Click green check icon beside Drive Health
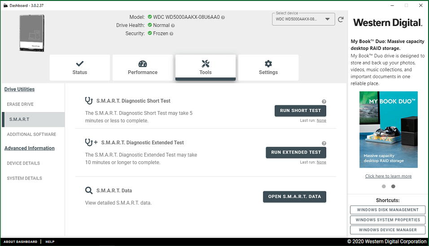The image size is (429, 246). click(x=150, y=25)
